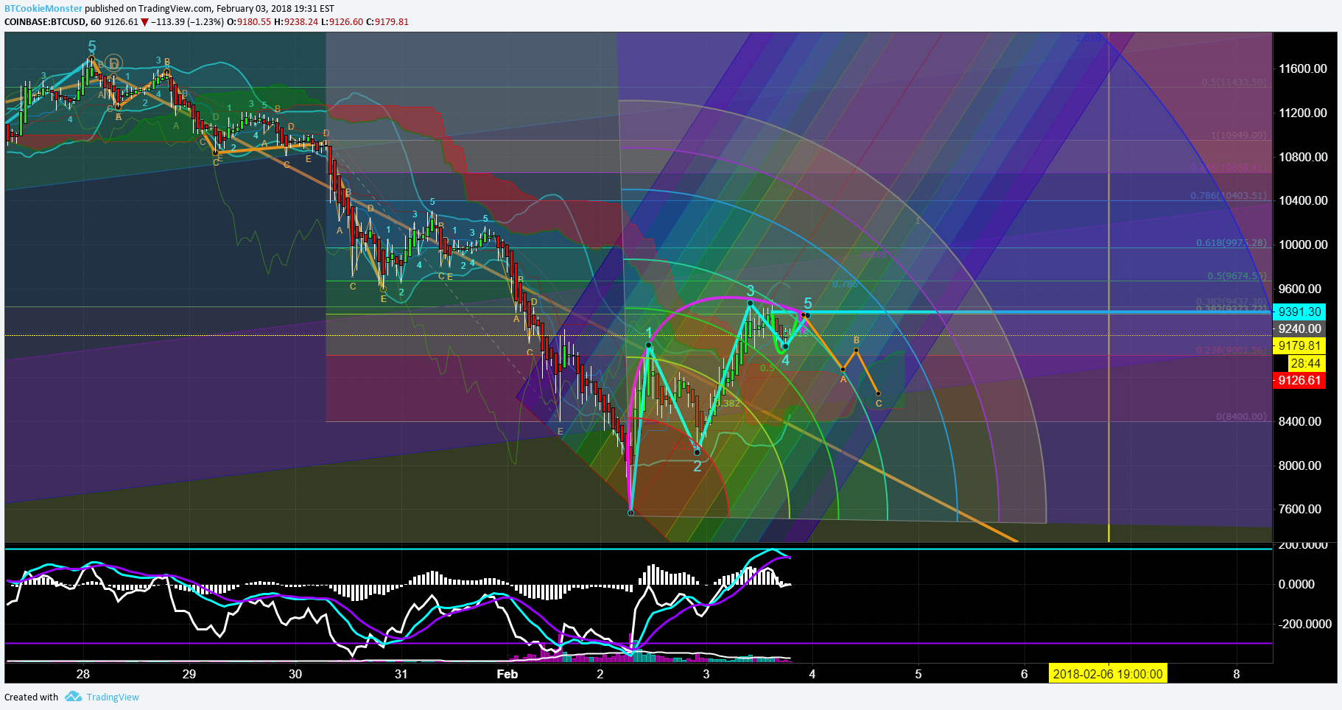Click the 7600.00 price axis label
1342x710 pixels.
1299,509
